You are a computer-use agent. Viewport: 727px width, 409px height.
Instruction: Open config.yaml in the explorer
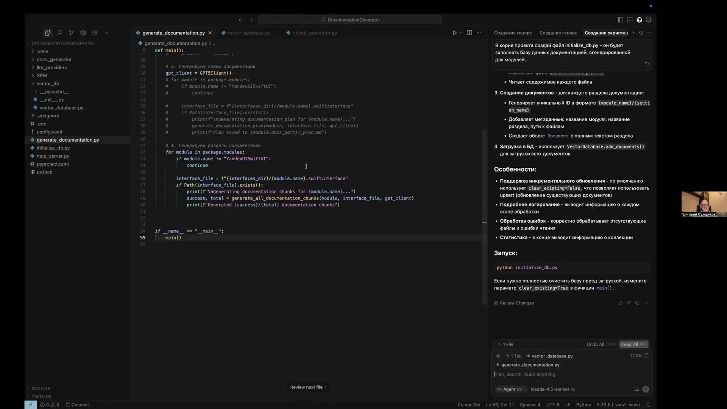pyautogui.click(x=49, y=132)
